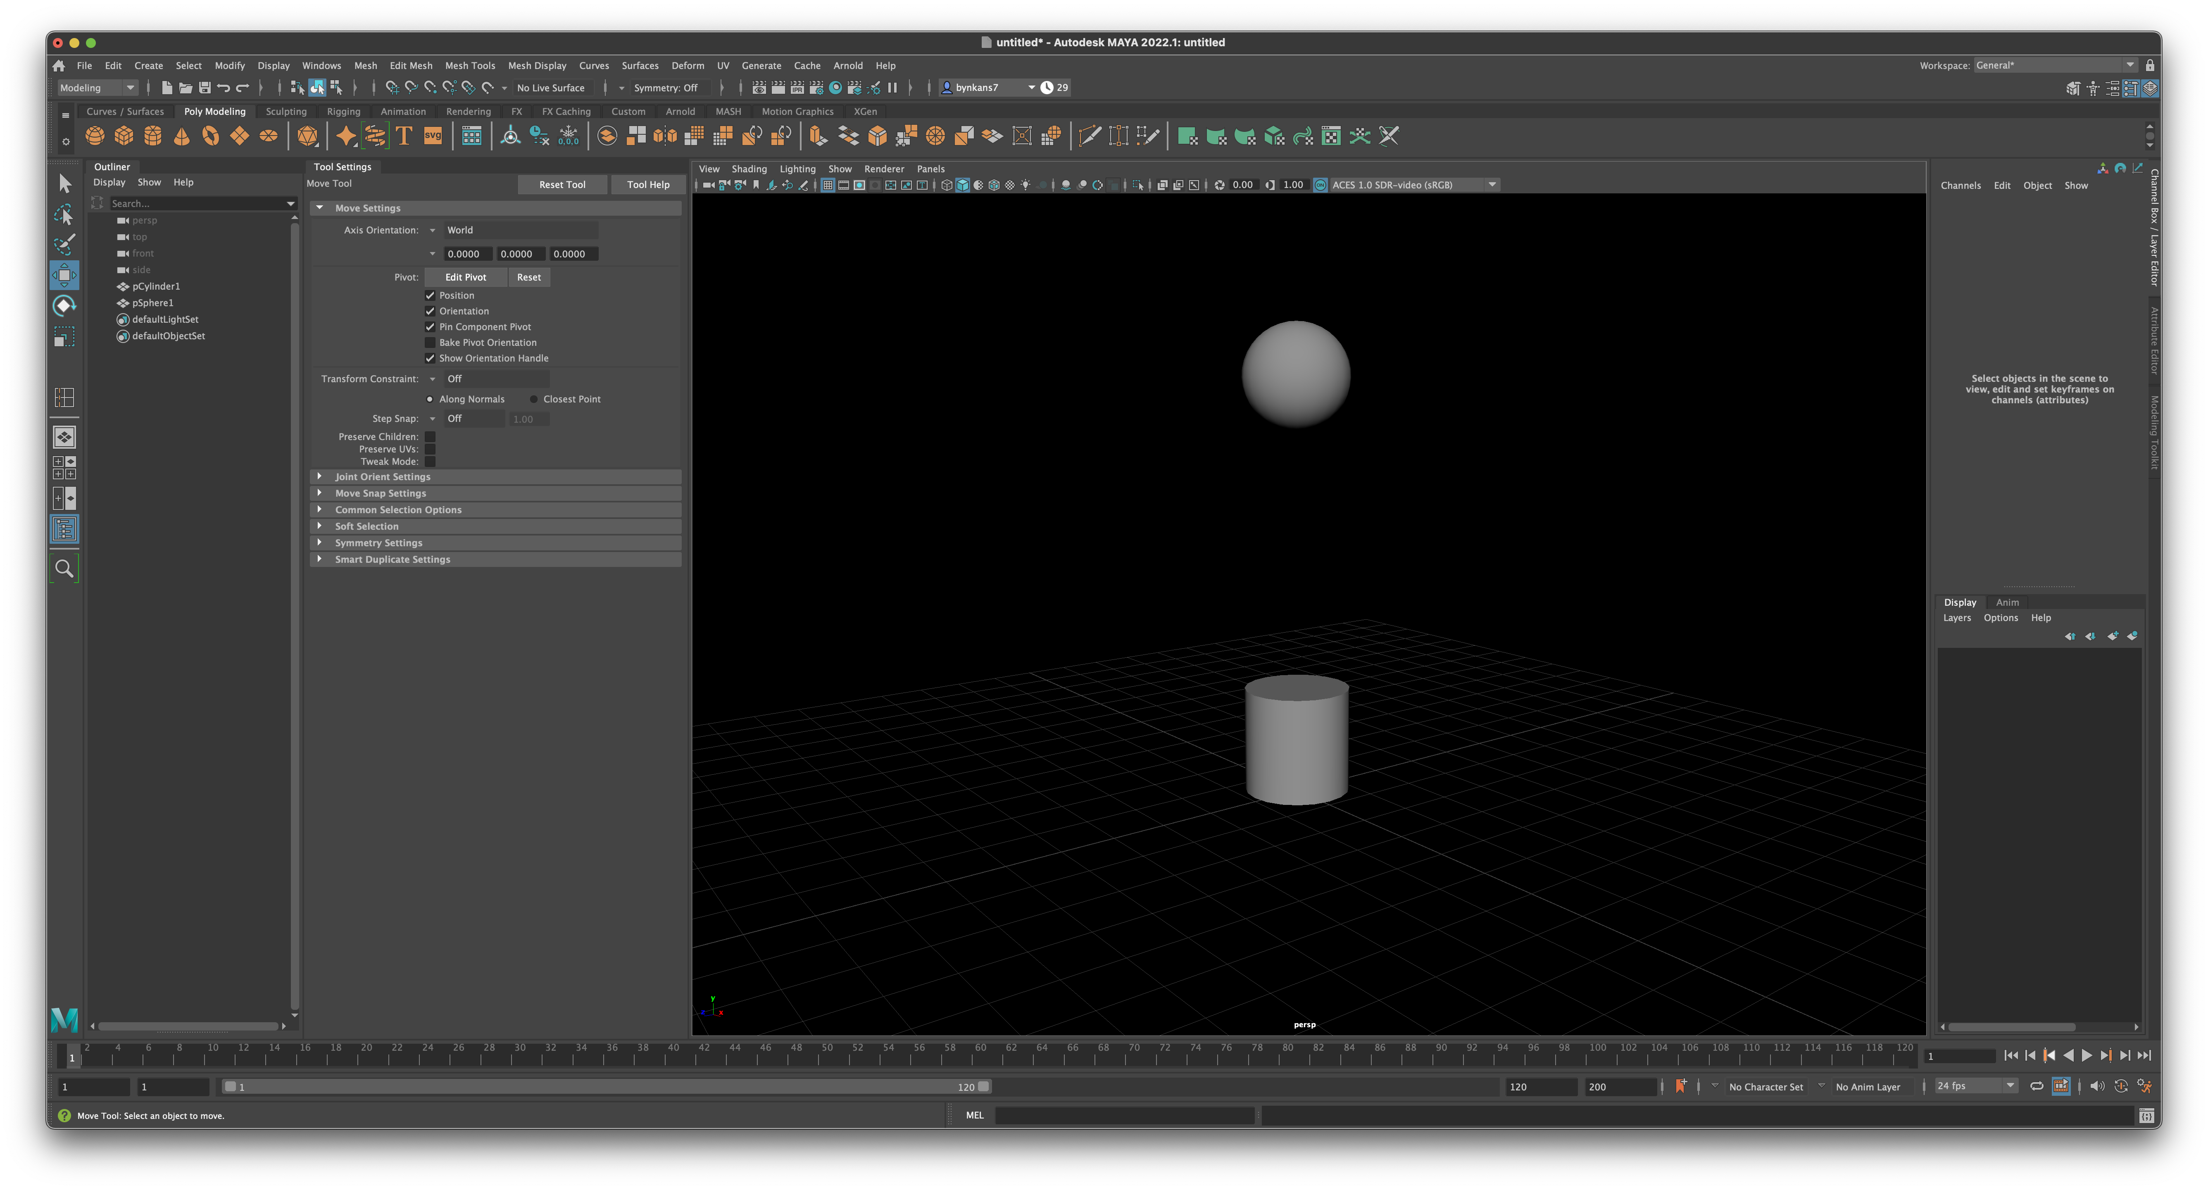
Task: Select the Select Tool arrow in toolbox
Action: pyautogui.click(x=64, y=183)
